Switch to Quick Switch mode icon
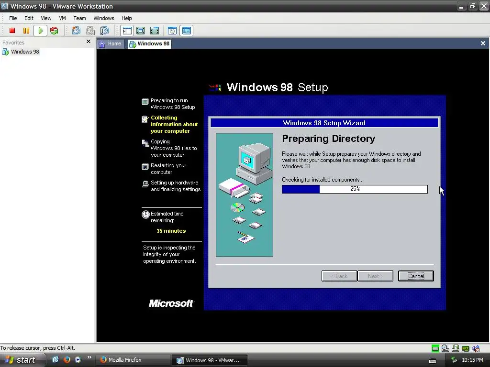Screen dimensions: 490x367 click(x=141, y=31)
